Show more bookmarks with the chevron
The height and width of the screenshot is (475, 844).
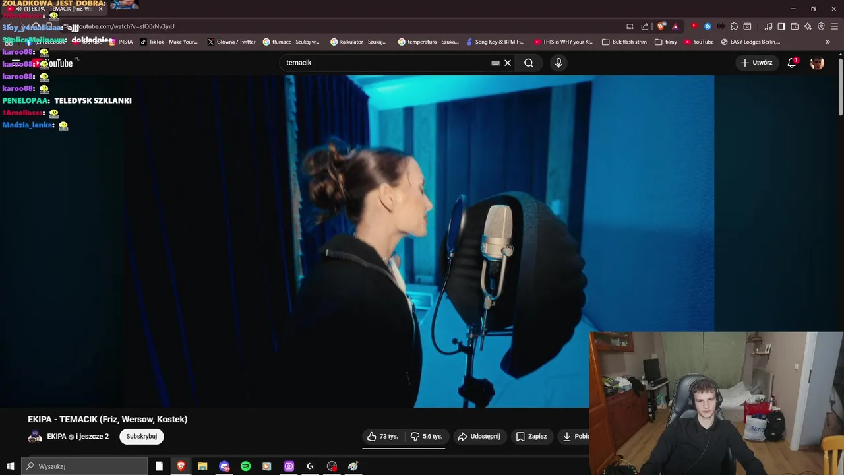pos(828,42)
